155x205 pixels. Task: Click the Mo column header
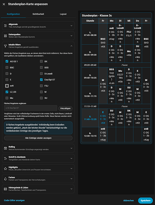coord(112,21)
